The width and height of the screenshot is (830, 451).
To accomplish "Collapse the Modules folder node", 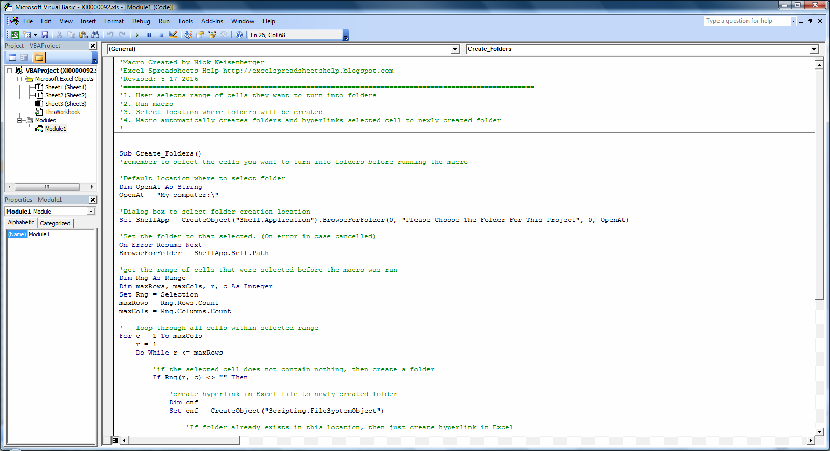I will [x=19, y=120].
